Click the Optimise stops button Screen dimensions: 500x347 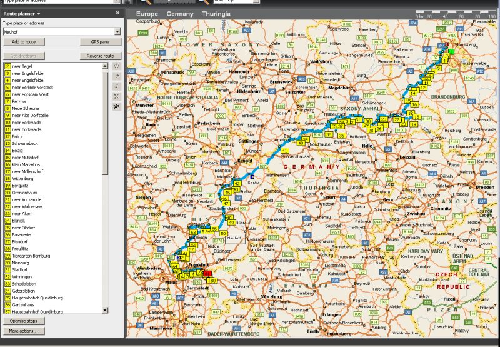24,321
